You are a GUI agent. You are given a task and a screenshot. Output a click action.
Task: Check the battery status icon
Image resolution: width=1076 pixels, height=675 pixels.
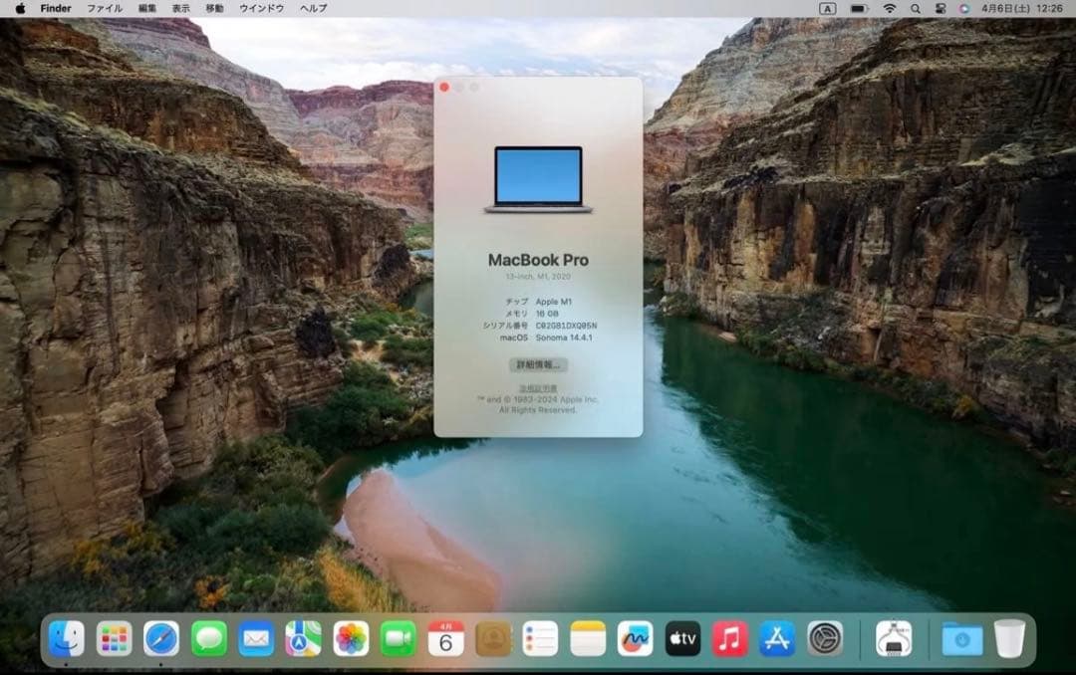coord(859,8)
